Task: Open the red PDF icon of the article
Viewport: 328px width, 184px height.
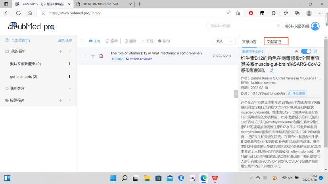Action: (101, 56)
